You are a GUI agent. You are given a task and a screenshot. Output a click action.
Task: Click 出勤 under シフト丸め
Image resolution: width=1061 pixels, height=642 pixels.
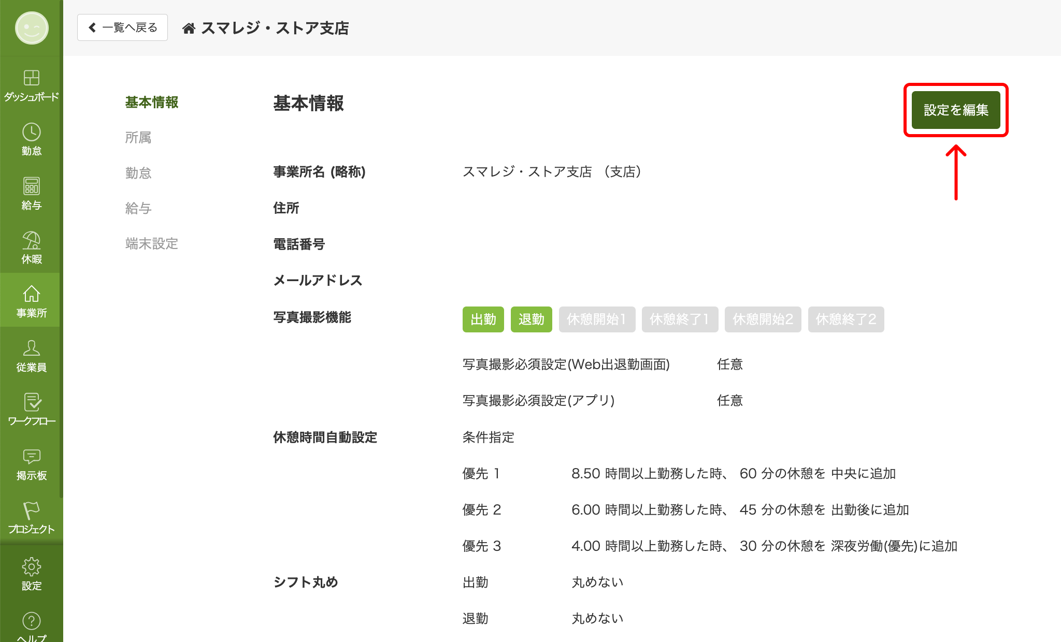click(476, 582)
